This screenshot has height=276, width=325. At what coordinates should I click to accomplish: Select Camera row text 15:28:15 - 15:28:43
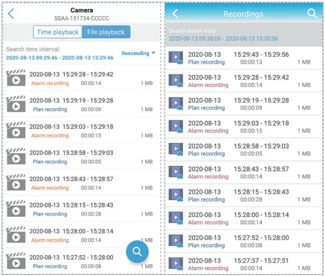[88, 205]
